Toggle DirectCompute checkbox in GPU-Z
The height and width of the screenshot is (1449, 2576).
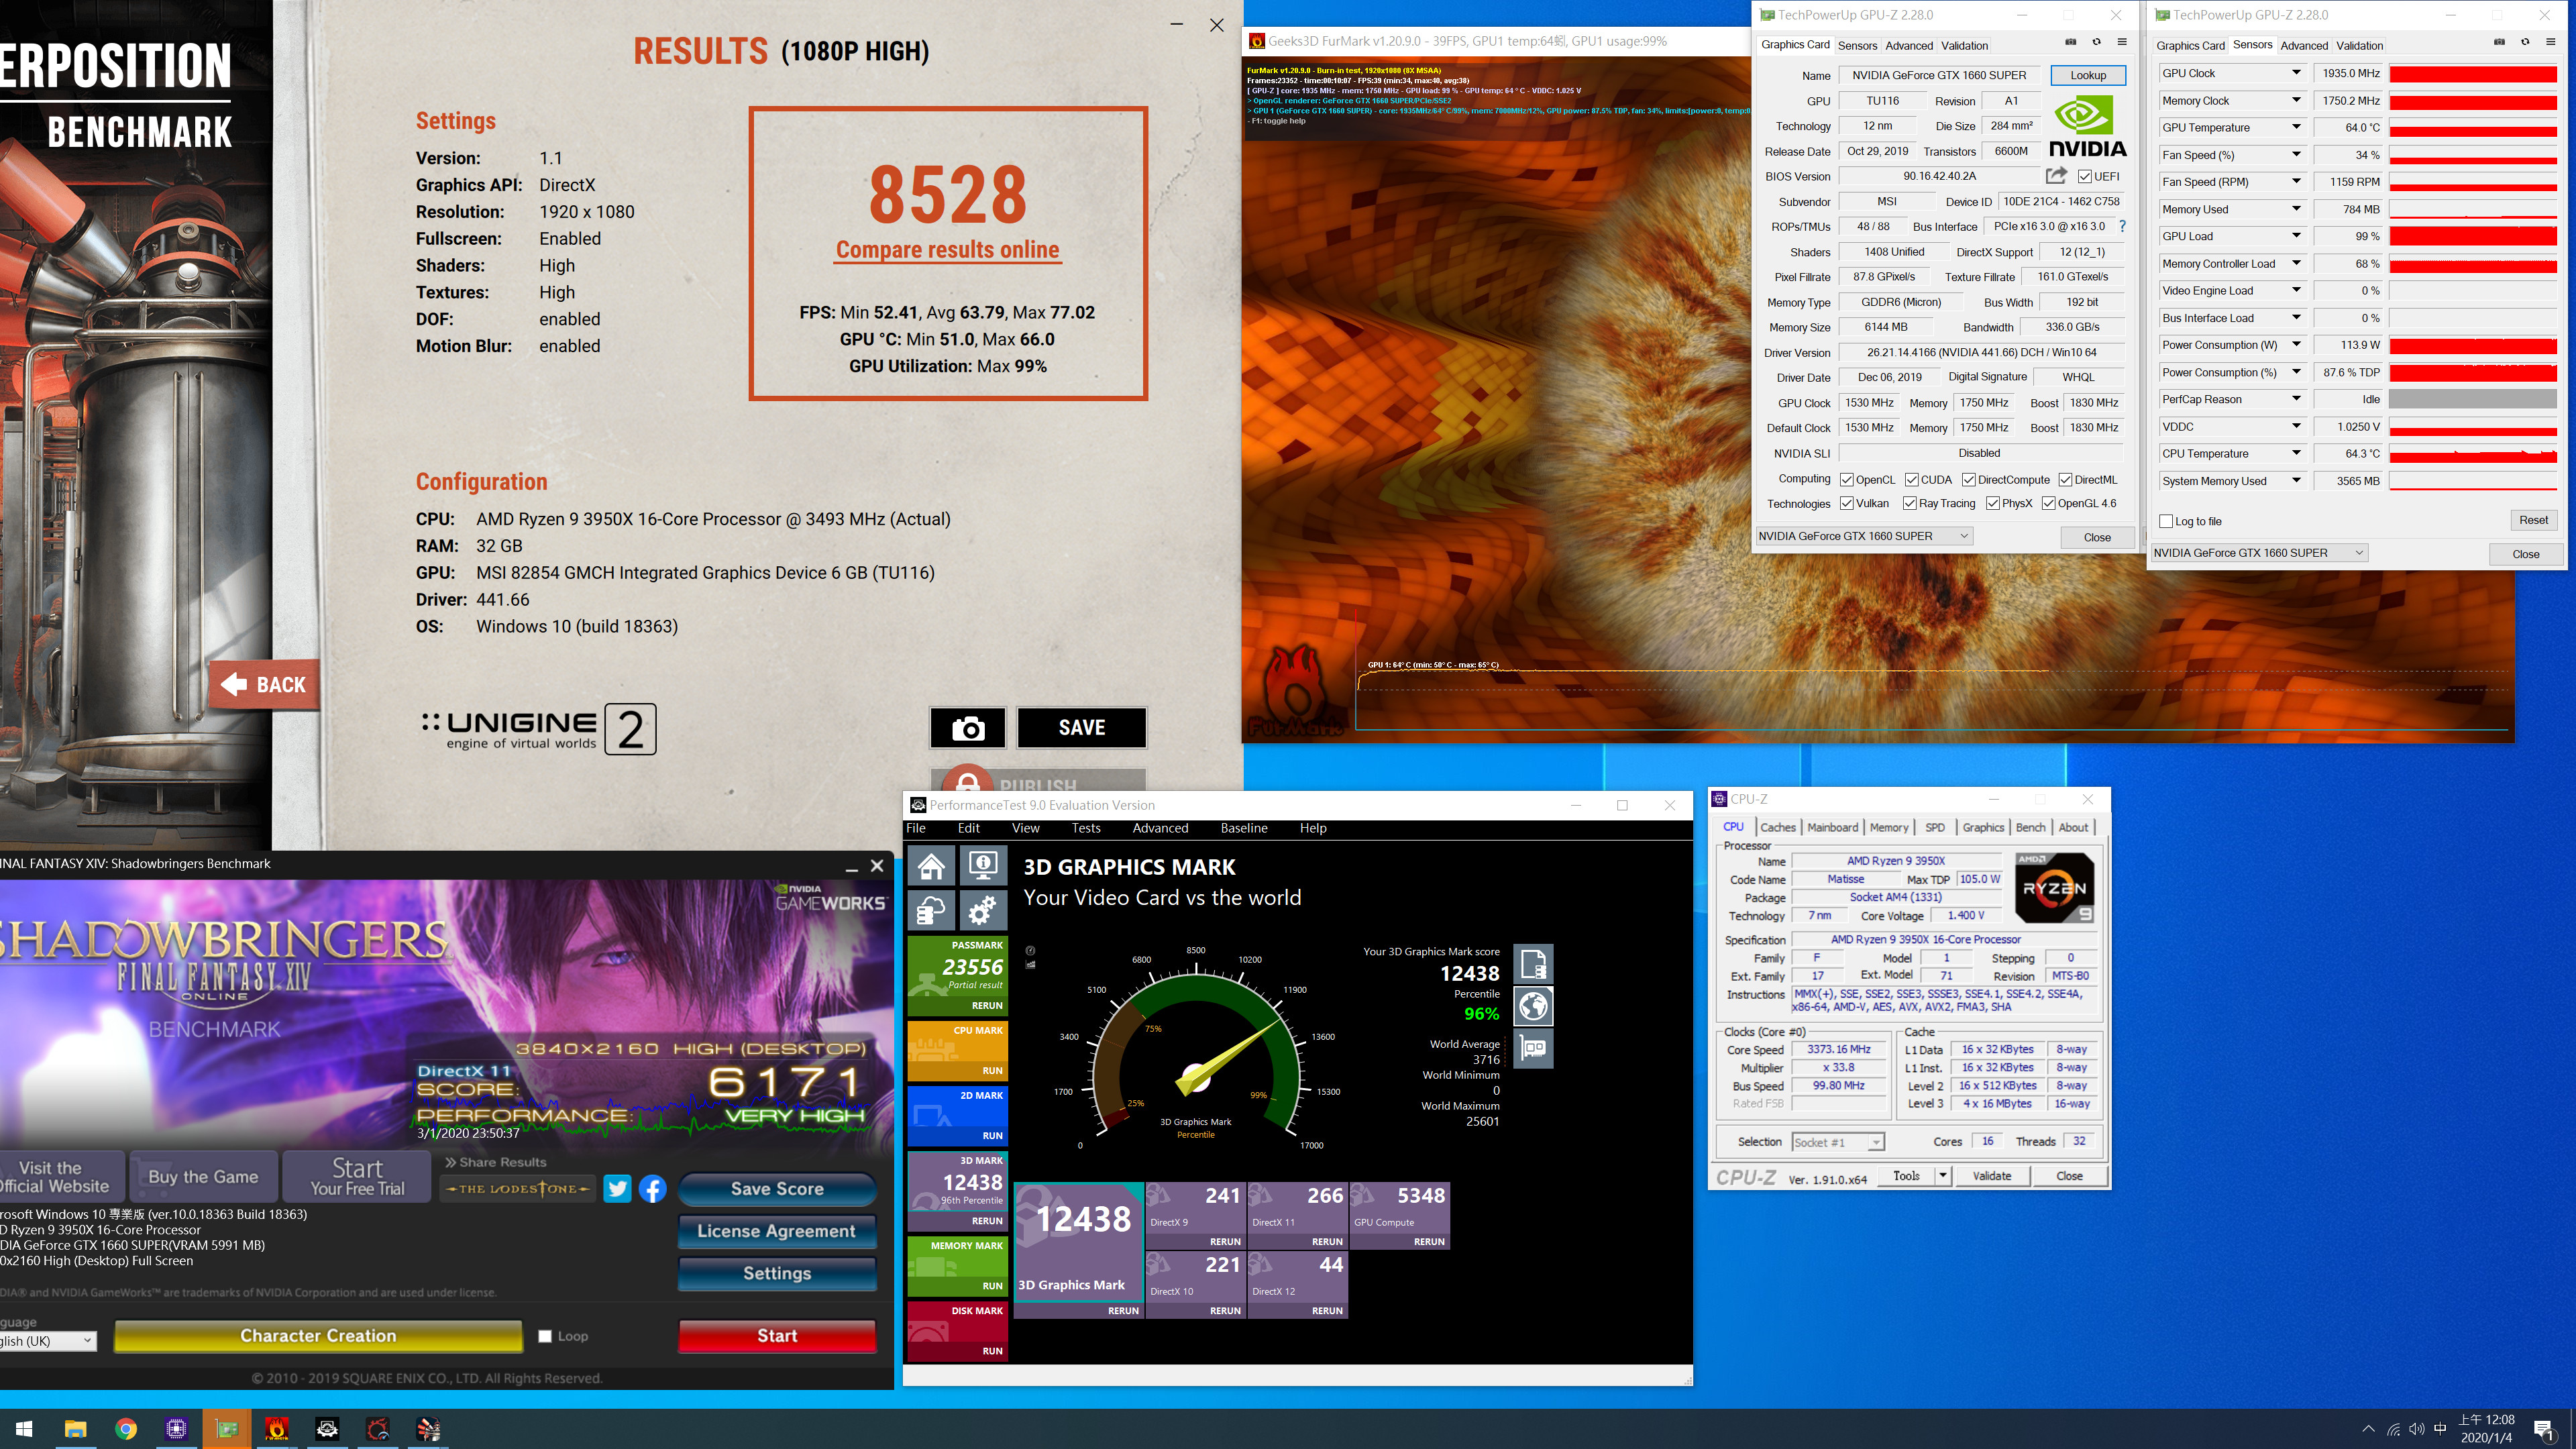click(1968, 480)
